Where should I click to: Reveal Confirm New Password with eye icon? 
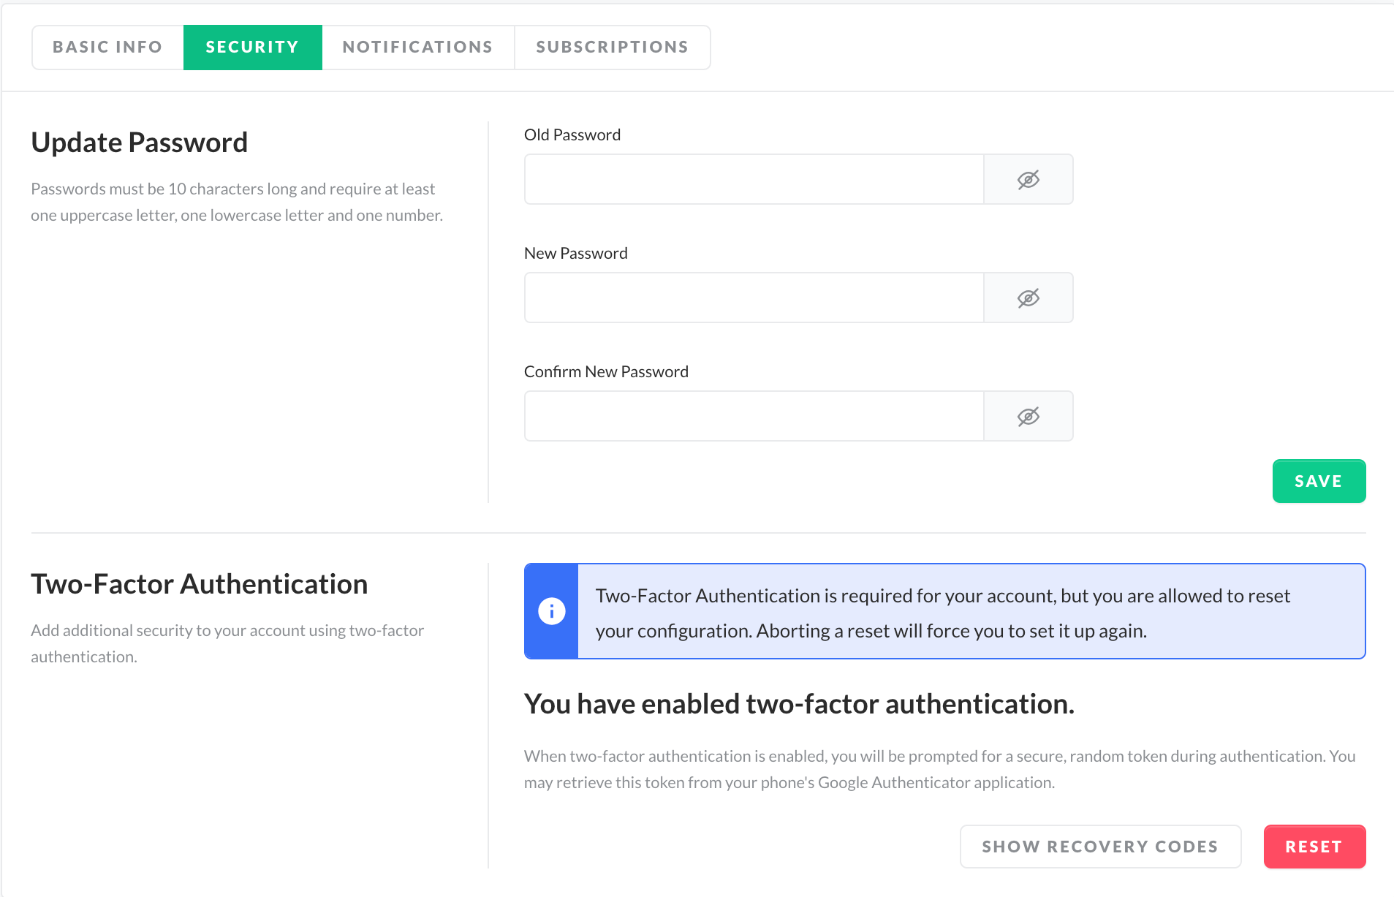coord(1028,417)
